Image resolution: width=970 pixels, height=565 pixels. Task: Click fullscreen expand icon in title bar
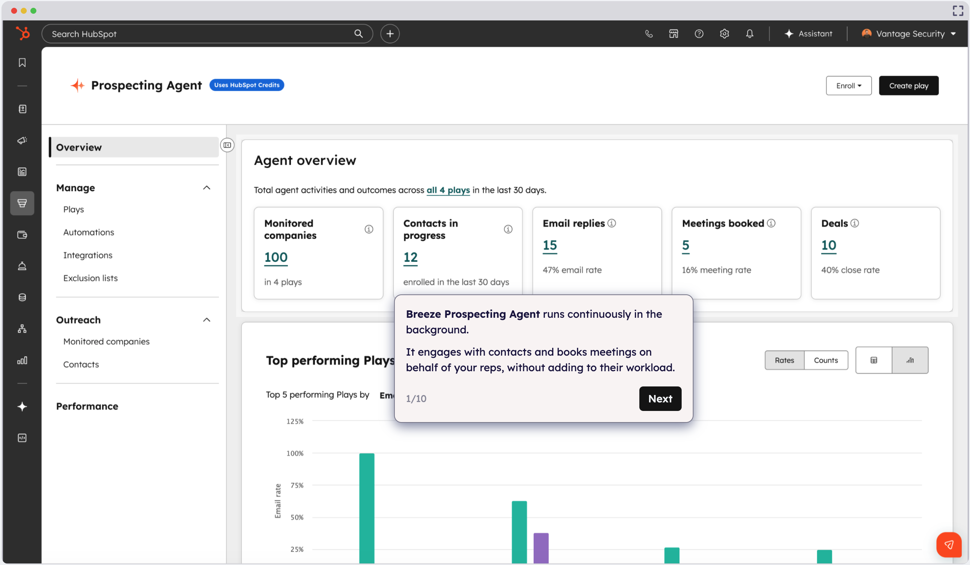click(958, 11)
